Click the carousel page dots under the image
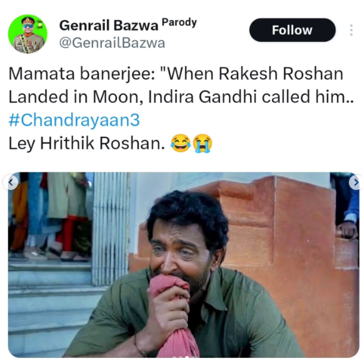The image size is (362, 363). (x=183, y=357)
